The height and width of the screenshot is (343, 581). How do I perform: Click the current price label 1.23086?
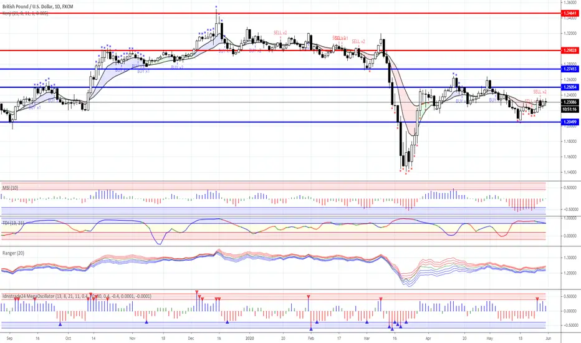pos(570,102)
